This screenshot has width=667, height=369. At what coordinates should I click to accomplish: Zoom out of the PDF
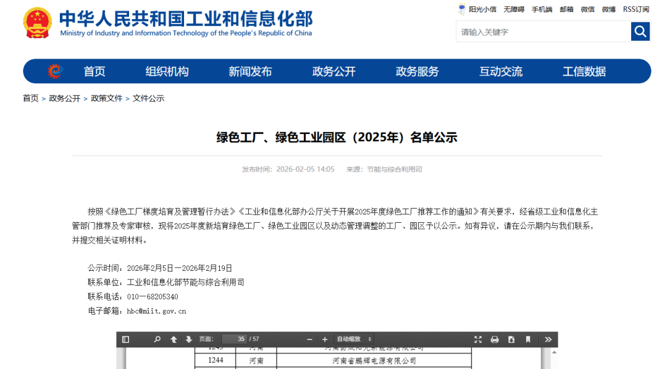pyautogui.click(x=308, y=339)
